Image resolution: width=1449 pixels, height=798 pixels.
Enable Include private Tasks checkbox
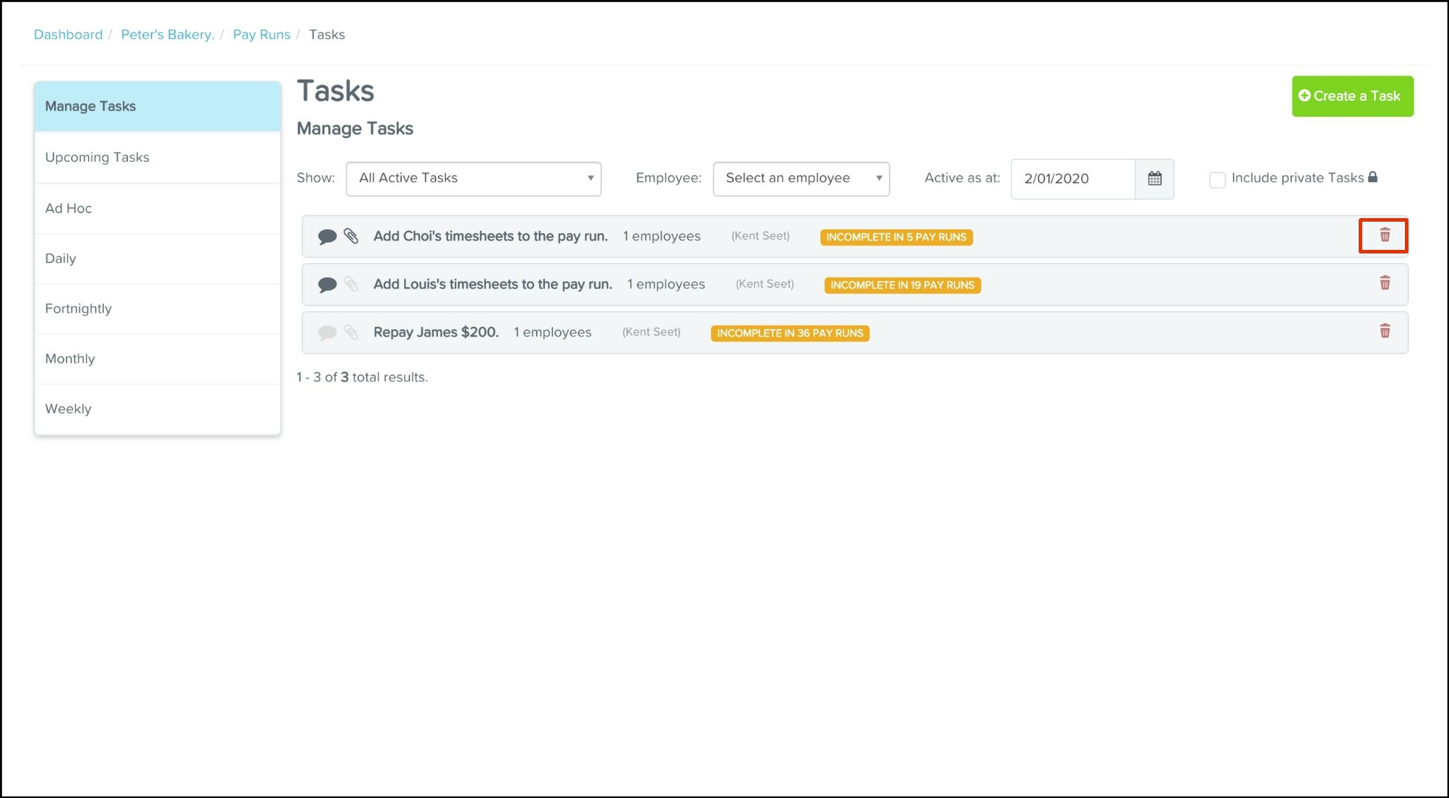click(1217, 179)
